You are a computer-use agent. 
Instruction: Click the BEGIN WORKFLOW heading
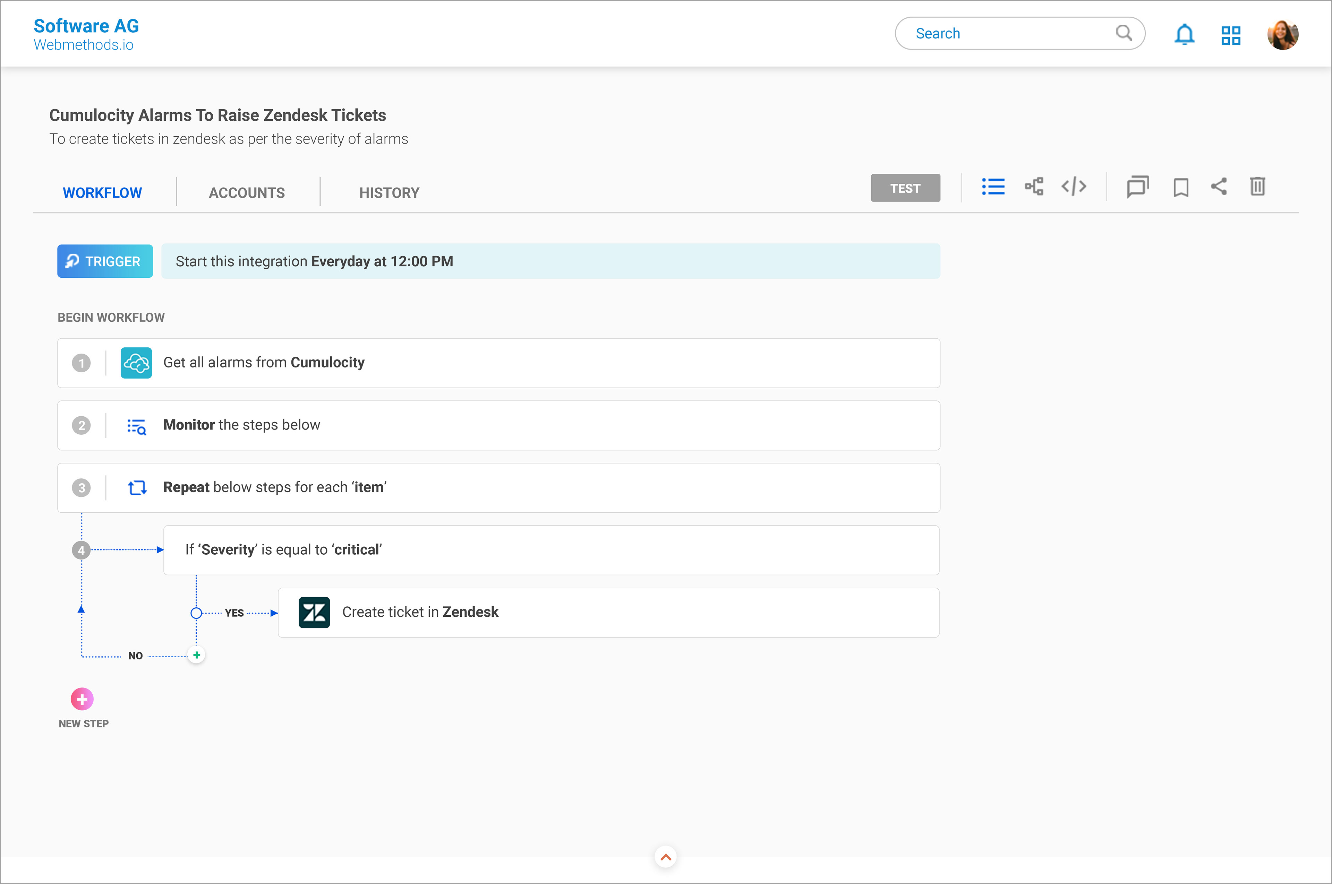(x=111, y=318)
